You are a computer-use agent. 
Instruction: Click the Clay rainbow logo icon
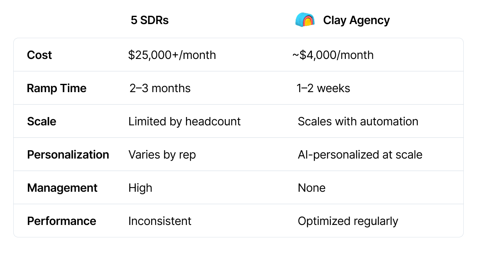[305, 20]
